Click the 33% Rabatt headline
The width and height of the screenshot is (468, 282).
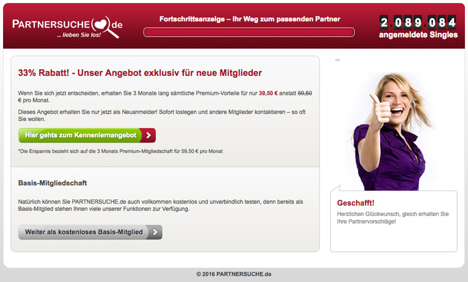coord(140,73)
